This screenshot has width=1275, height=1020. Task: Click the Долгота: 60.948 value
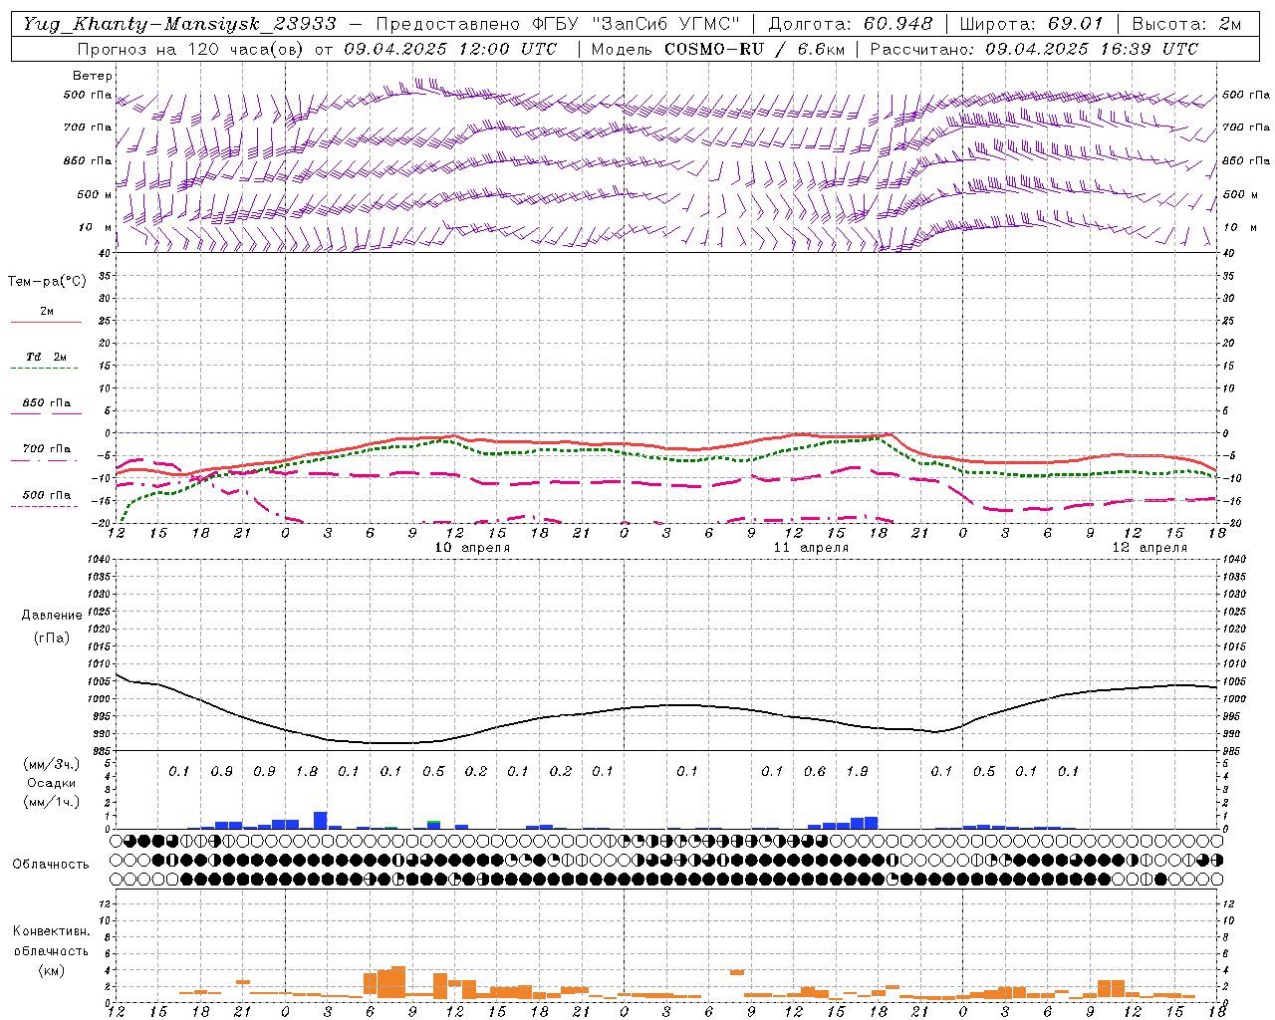[x=850, y=24]
